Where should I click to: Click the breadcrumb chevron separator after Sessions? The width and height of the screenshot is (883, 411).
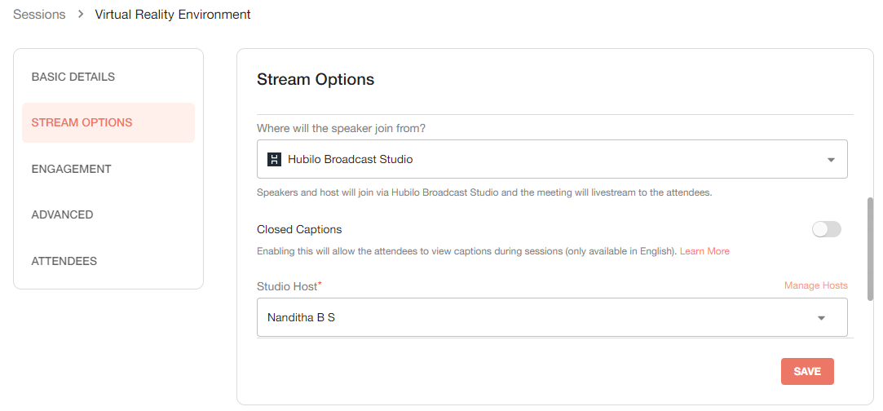point(81,15)
